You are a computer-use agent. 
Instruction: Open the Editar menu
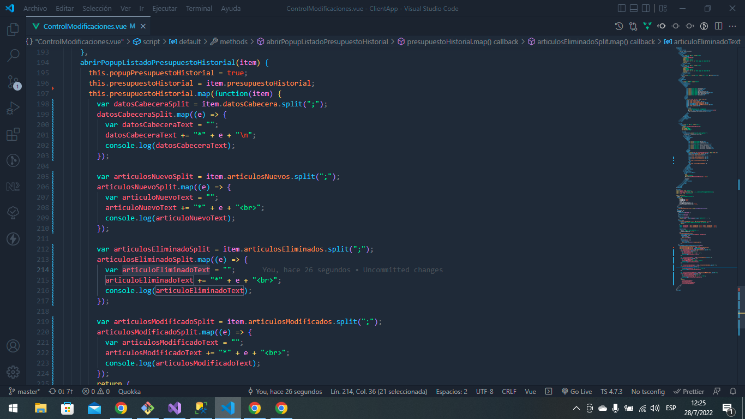pos(65,9)
